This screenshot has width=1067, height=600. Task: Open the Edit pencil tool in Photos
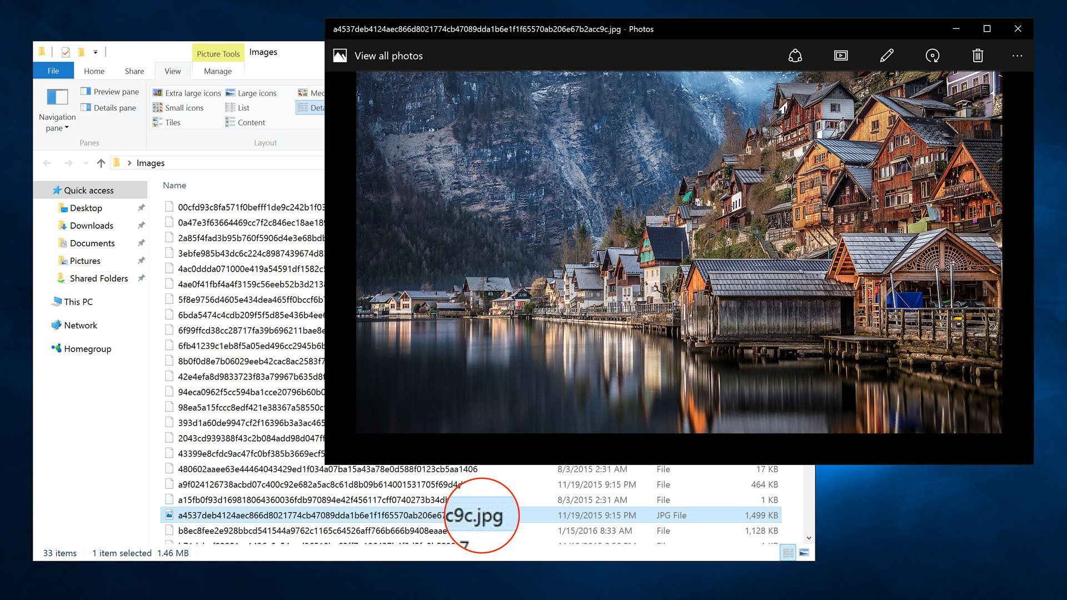pos(886,56)
